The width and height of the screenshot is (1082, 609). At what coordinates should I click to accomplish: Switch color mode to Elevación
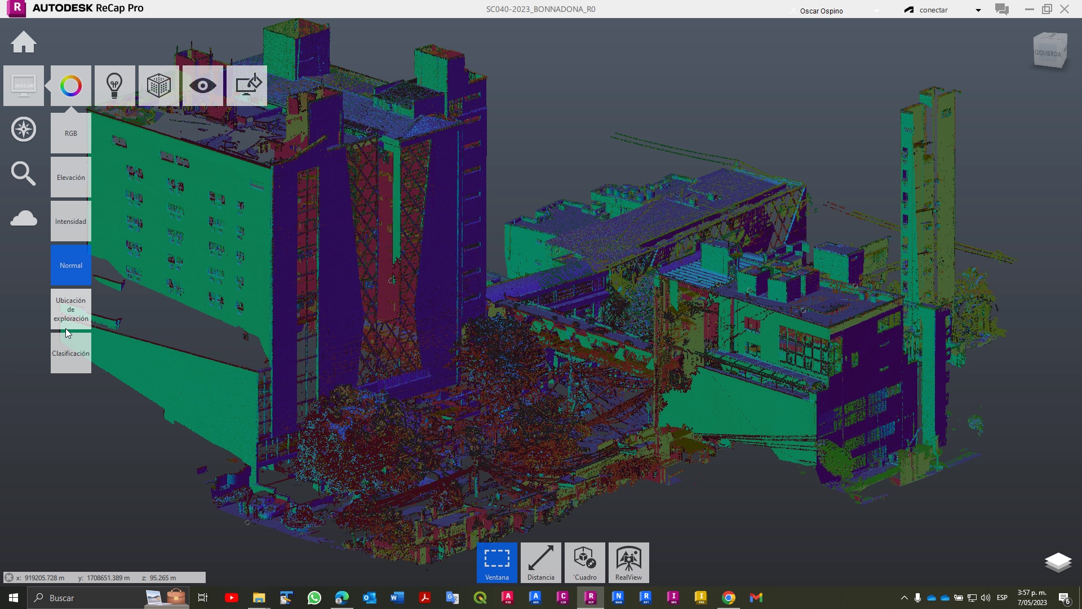71,178
